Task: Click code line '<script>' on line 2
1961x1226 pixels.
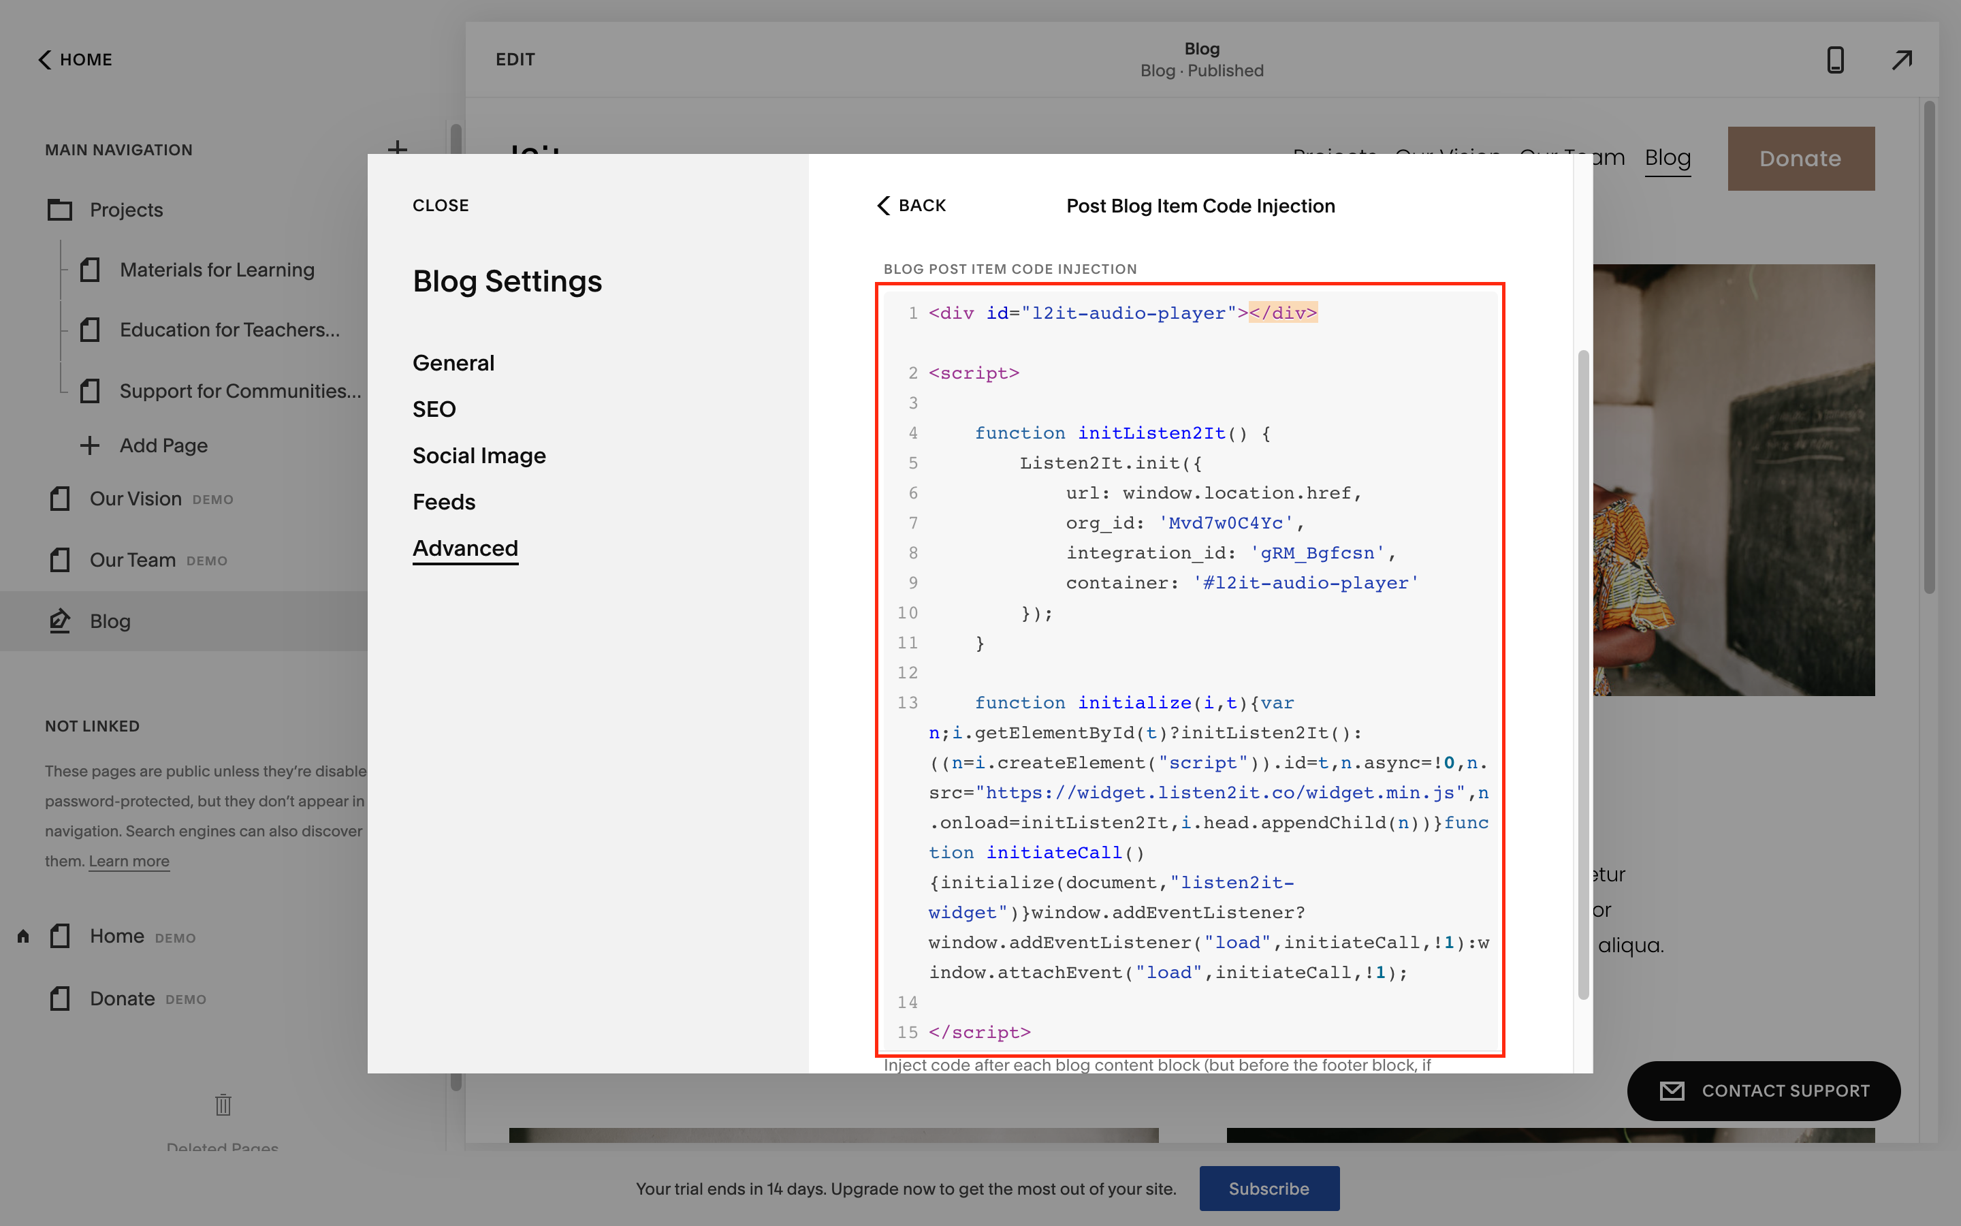Action: pyautogui.click(x=973, y=373)
